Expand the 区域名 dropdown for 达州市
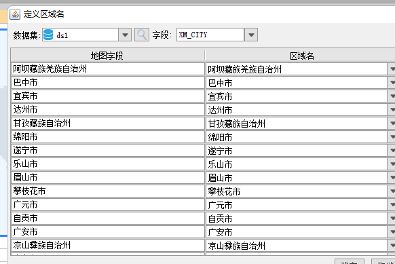Screen dimensions: 395x264 [x=392, y=110]
